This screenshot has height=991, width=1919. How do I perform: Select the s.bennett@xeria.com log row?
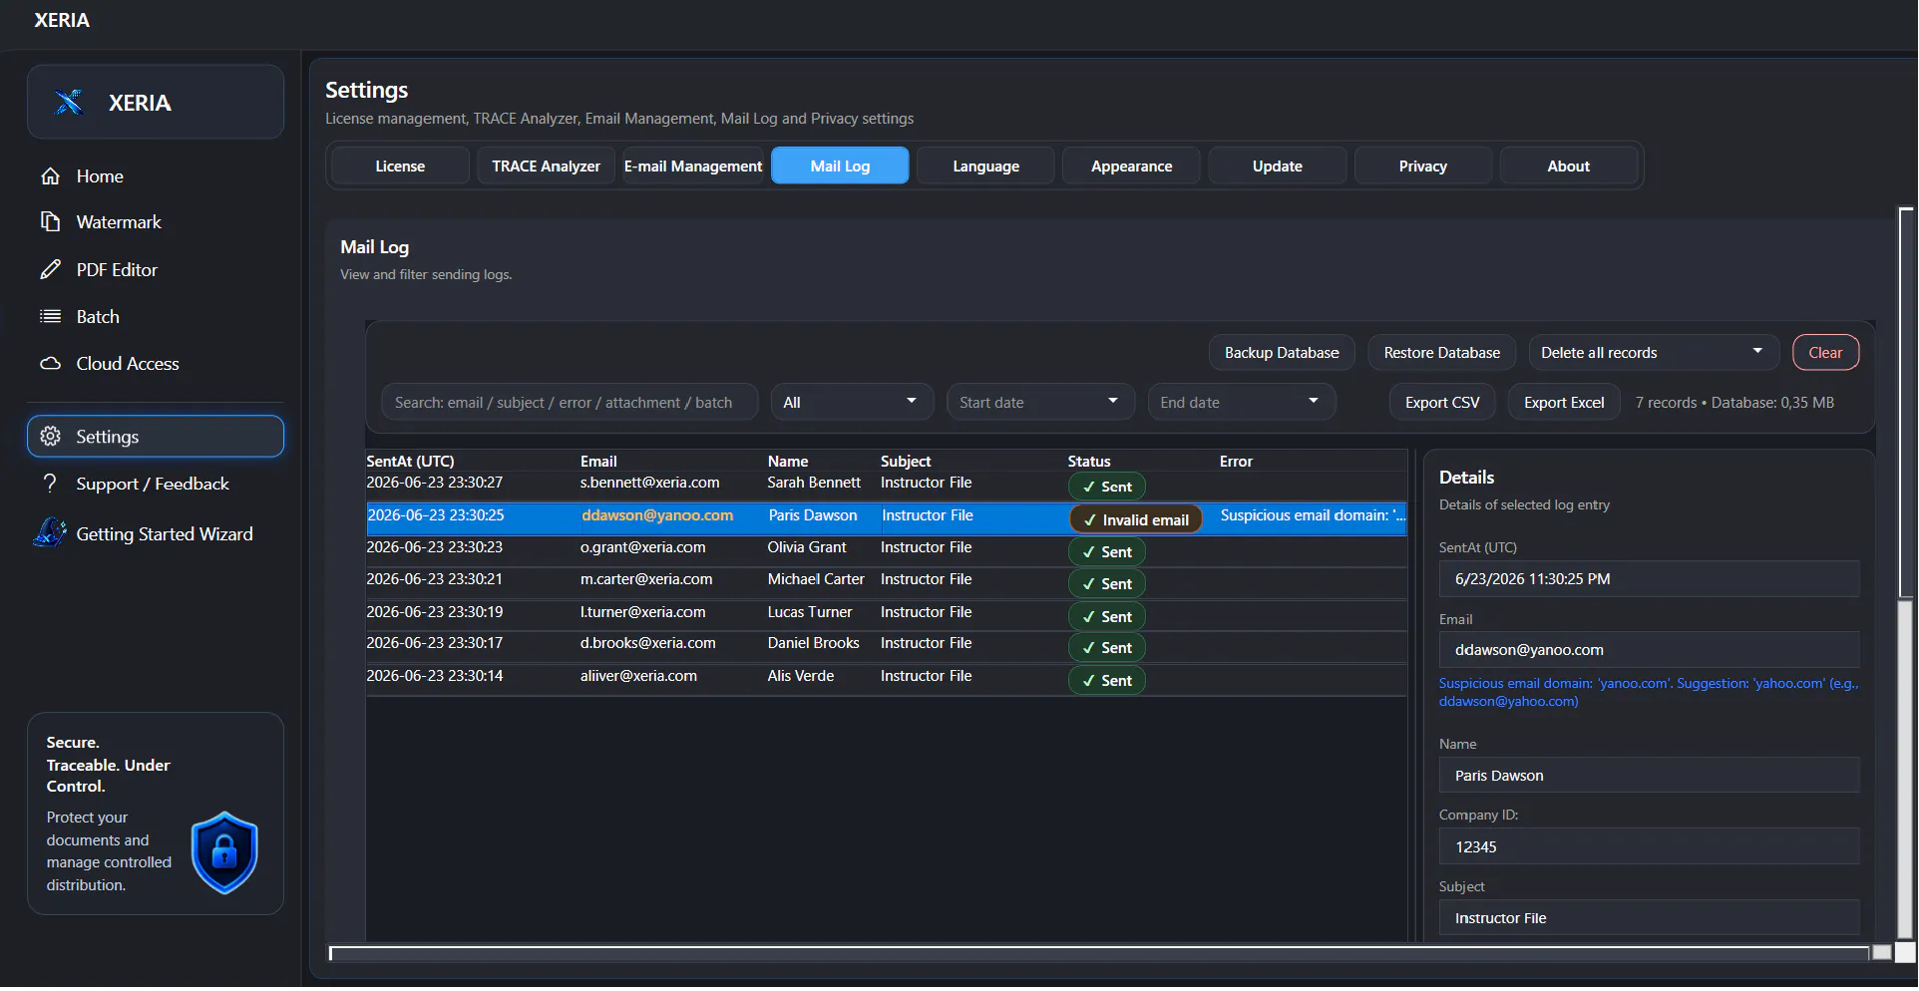[x=886, y=485]
